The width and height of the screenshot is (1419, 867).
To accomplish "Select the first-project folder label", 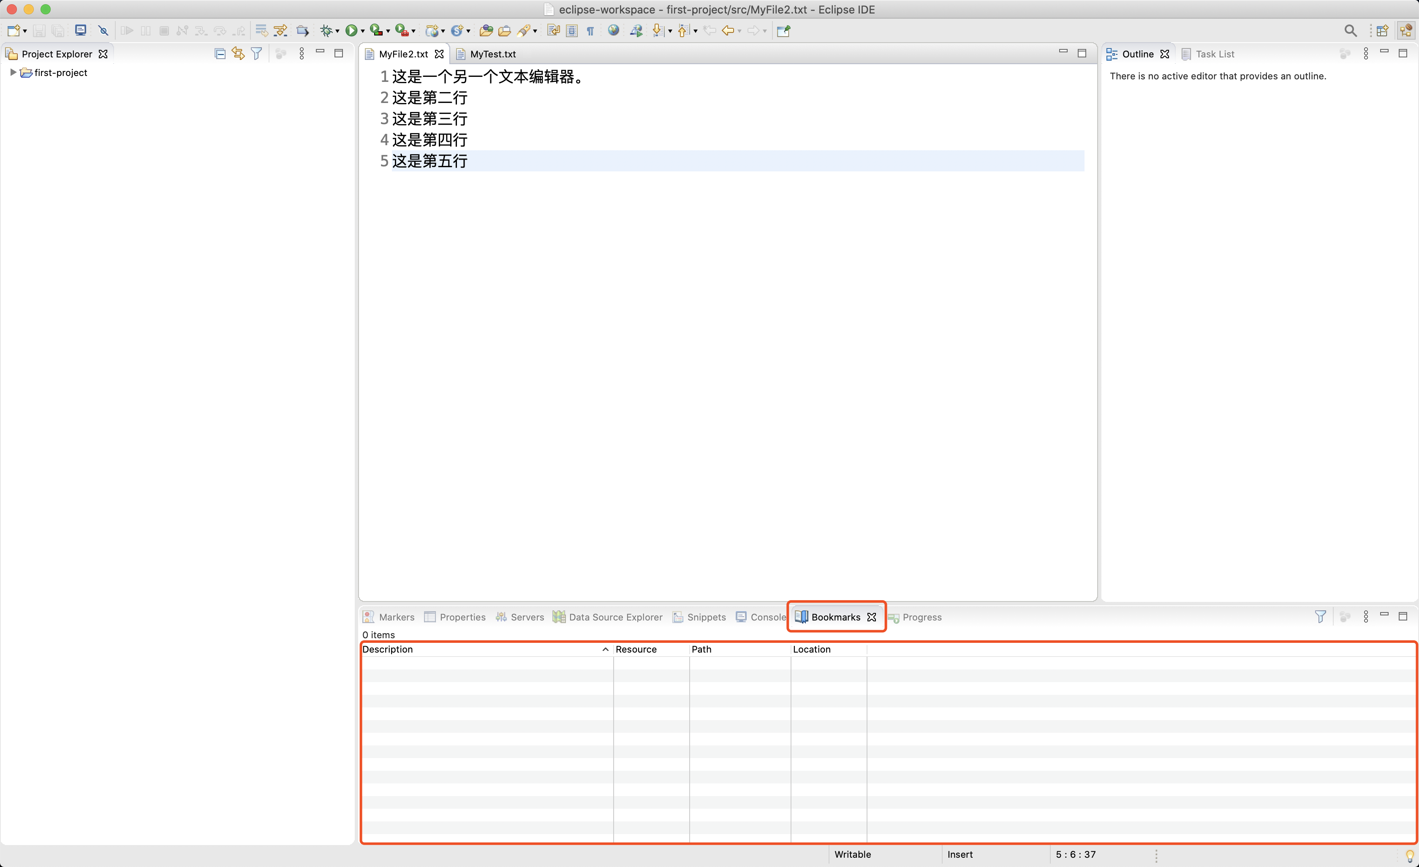I will coord(60,73).
